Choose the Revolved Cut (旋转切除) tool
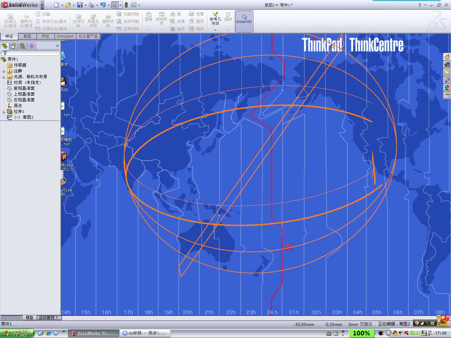 tap(108, 21)
